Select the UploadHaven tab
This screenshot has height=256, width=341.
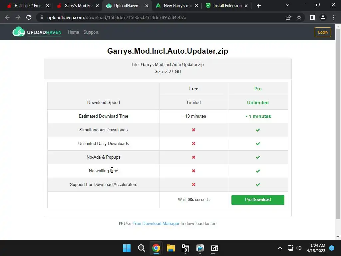coord(128,6)
